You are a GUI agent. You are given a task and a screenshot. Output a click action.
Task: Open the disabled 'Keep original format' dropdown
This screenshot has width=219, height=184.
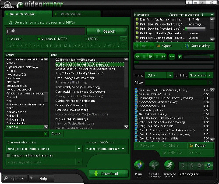(44, 162)
